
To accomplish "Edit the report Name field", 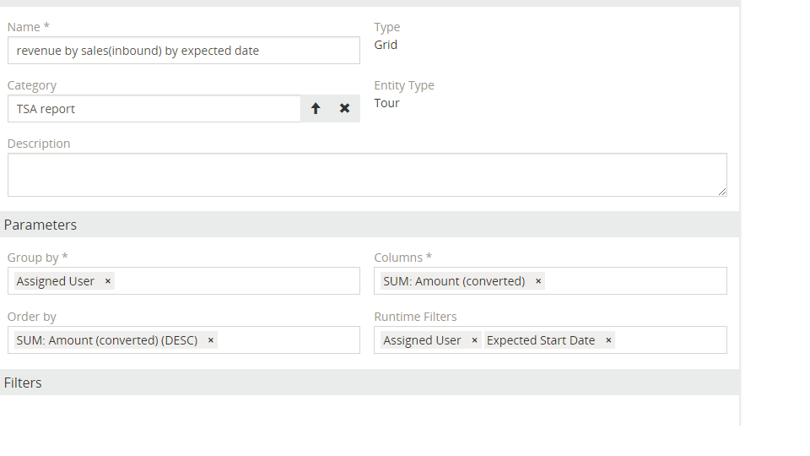I will (183, 51).
